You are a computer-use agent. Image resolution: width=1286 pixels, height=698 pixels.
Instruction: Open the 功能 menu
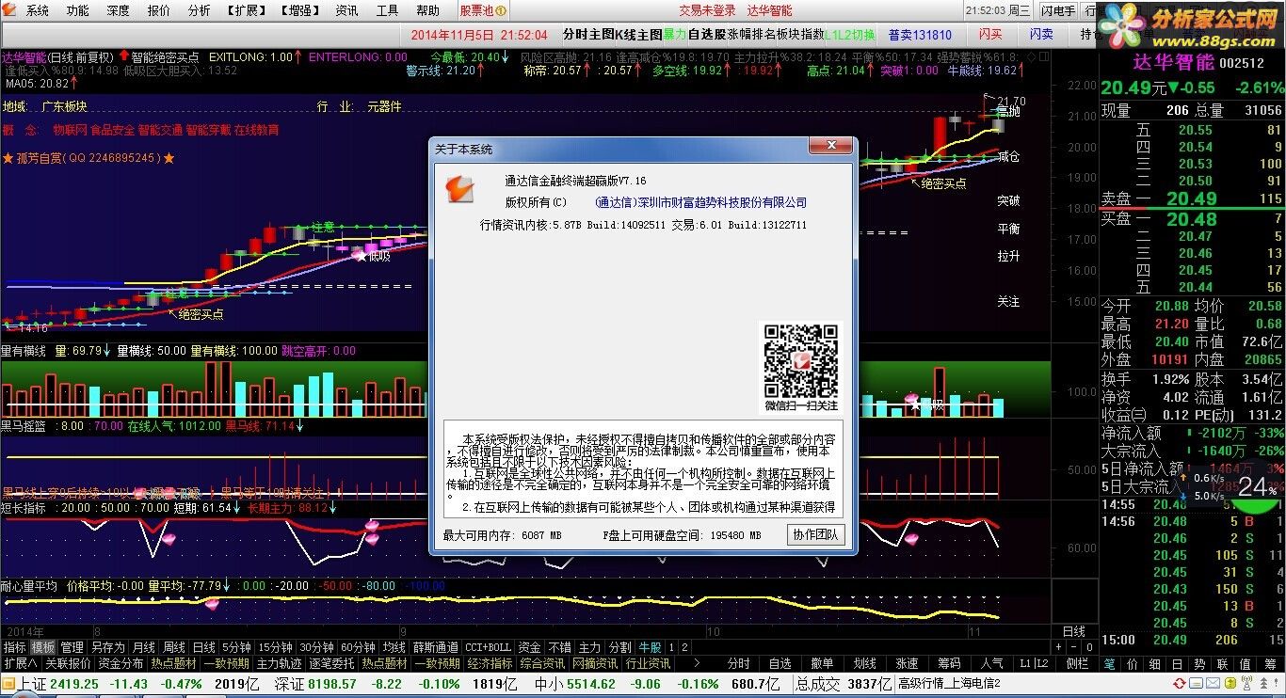78,11
